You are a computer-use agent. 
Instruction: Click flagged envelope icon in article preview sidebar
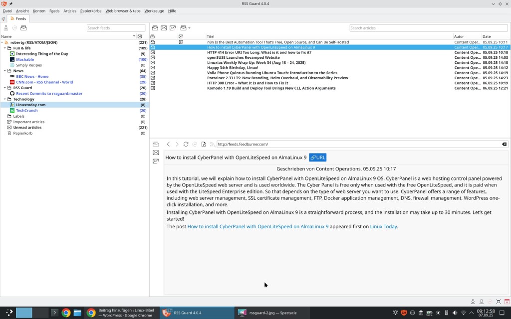[x=156, y=161]
